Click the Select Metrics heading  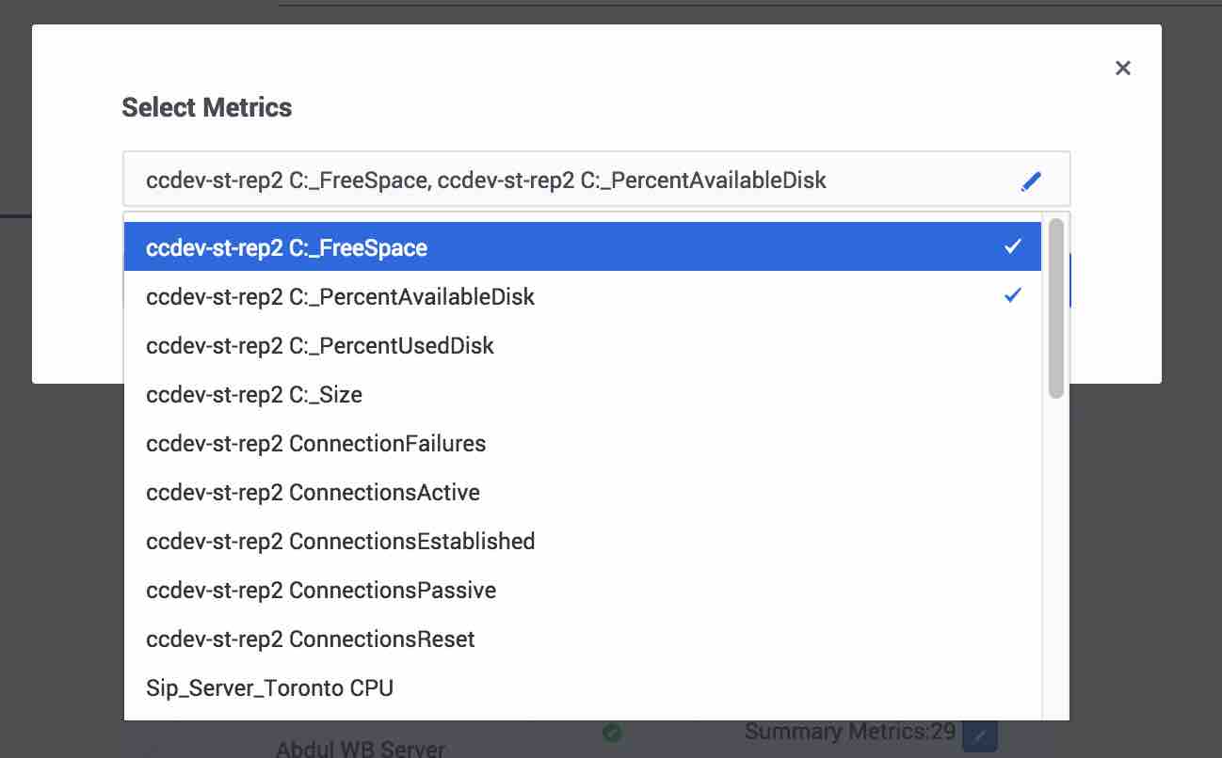click(x=207, y=107)
